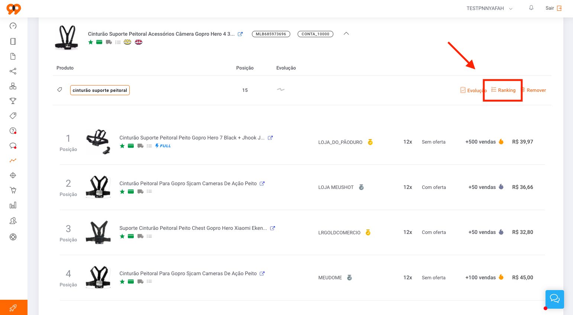Open the document page icon in sidebar
The height and width of the screenshot is (315, 573).
[x=13, y=56]
